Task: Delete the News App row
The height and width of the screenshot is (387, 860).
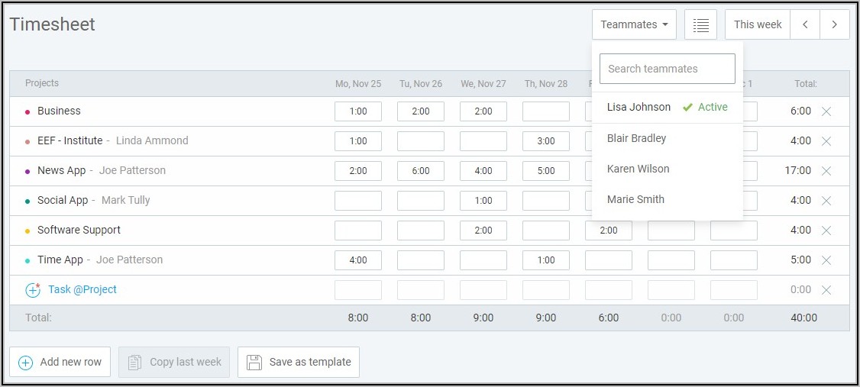Action: point(826,171)
